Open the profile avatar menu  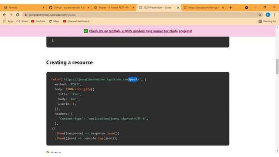click(x=268, y=15)
